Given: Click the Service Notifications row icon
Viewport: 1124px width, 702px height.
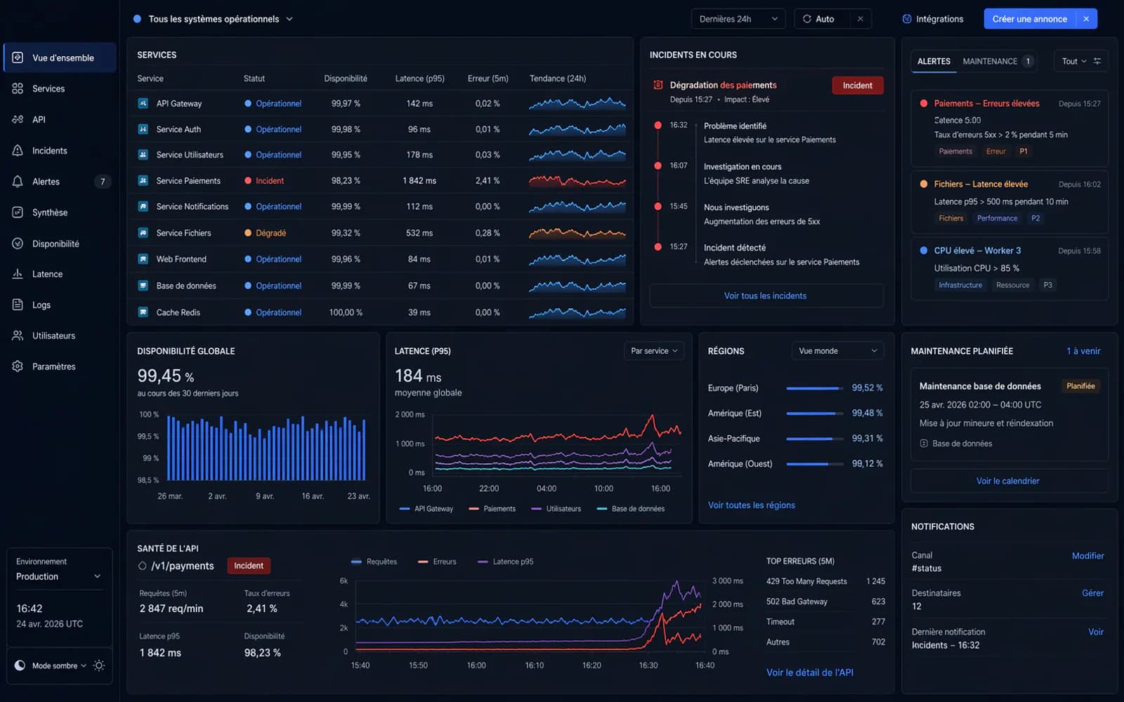Looking at the screenshot, I should 143,206.
